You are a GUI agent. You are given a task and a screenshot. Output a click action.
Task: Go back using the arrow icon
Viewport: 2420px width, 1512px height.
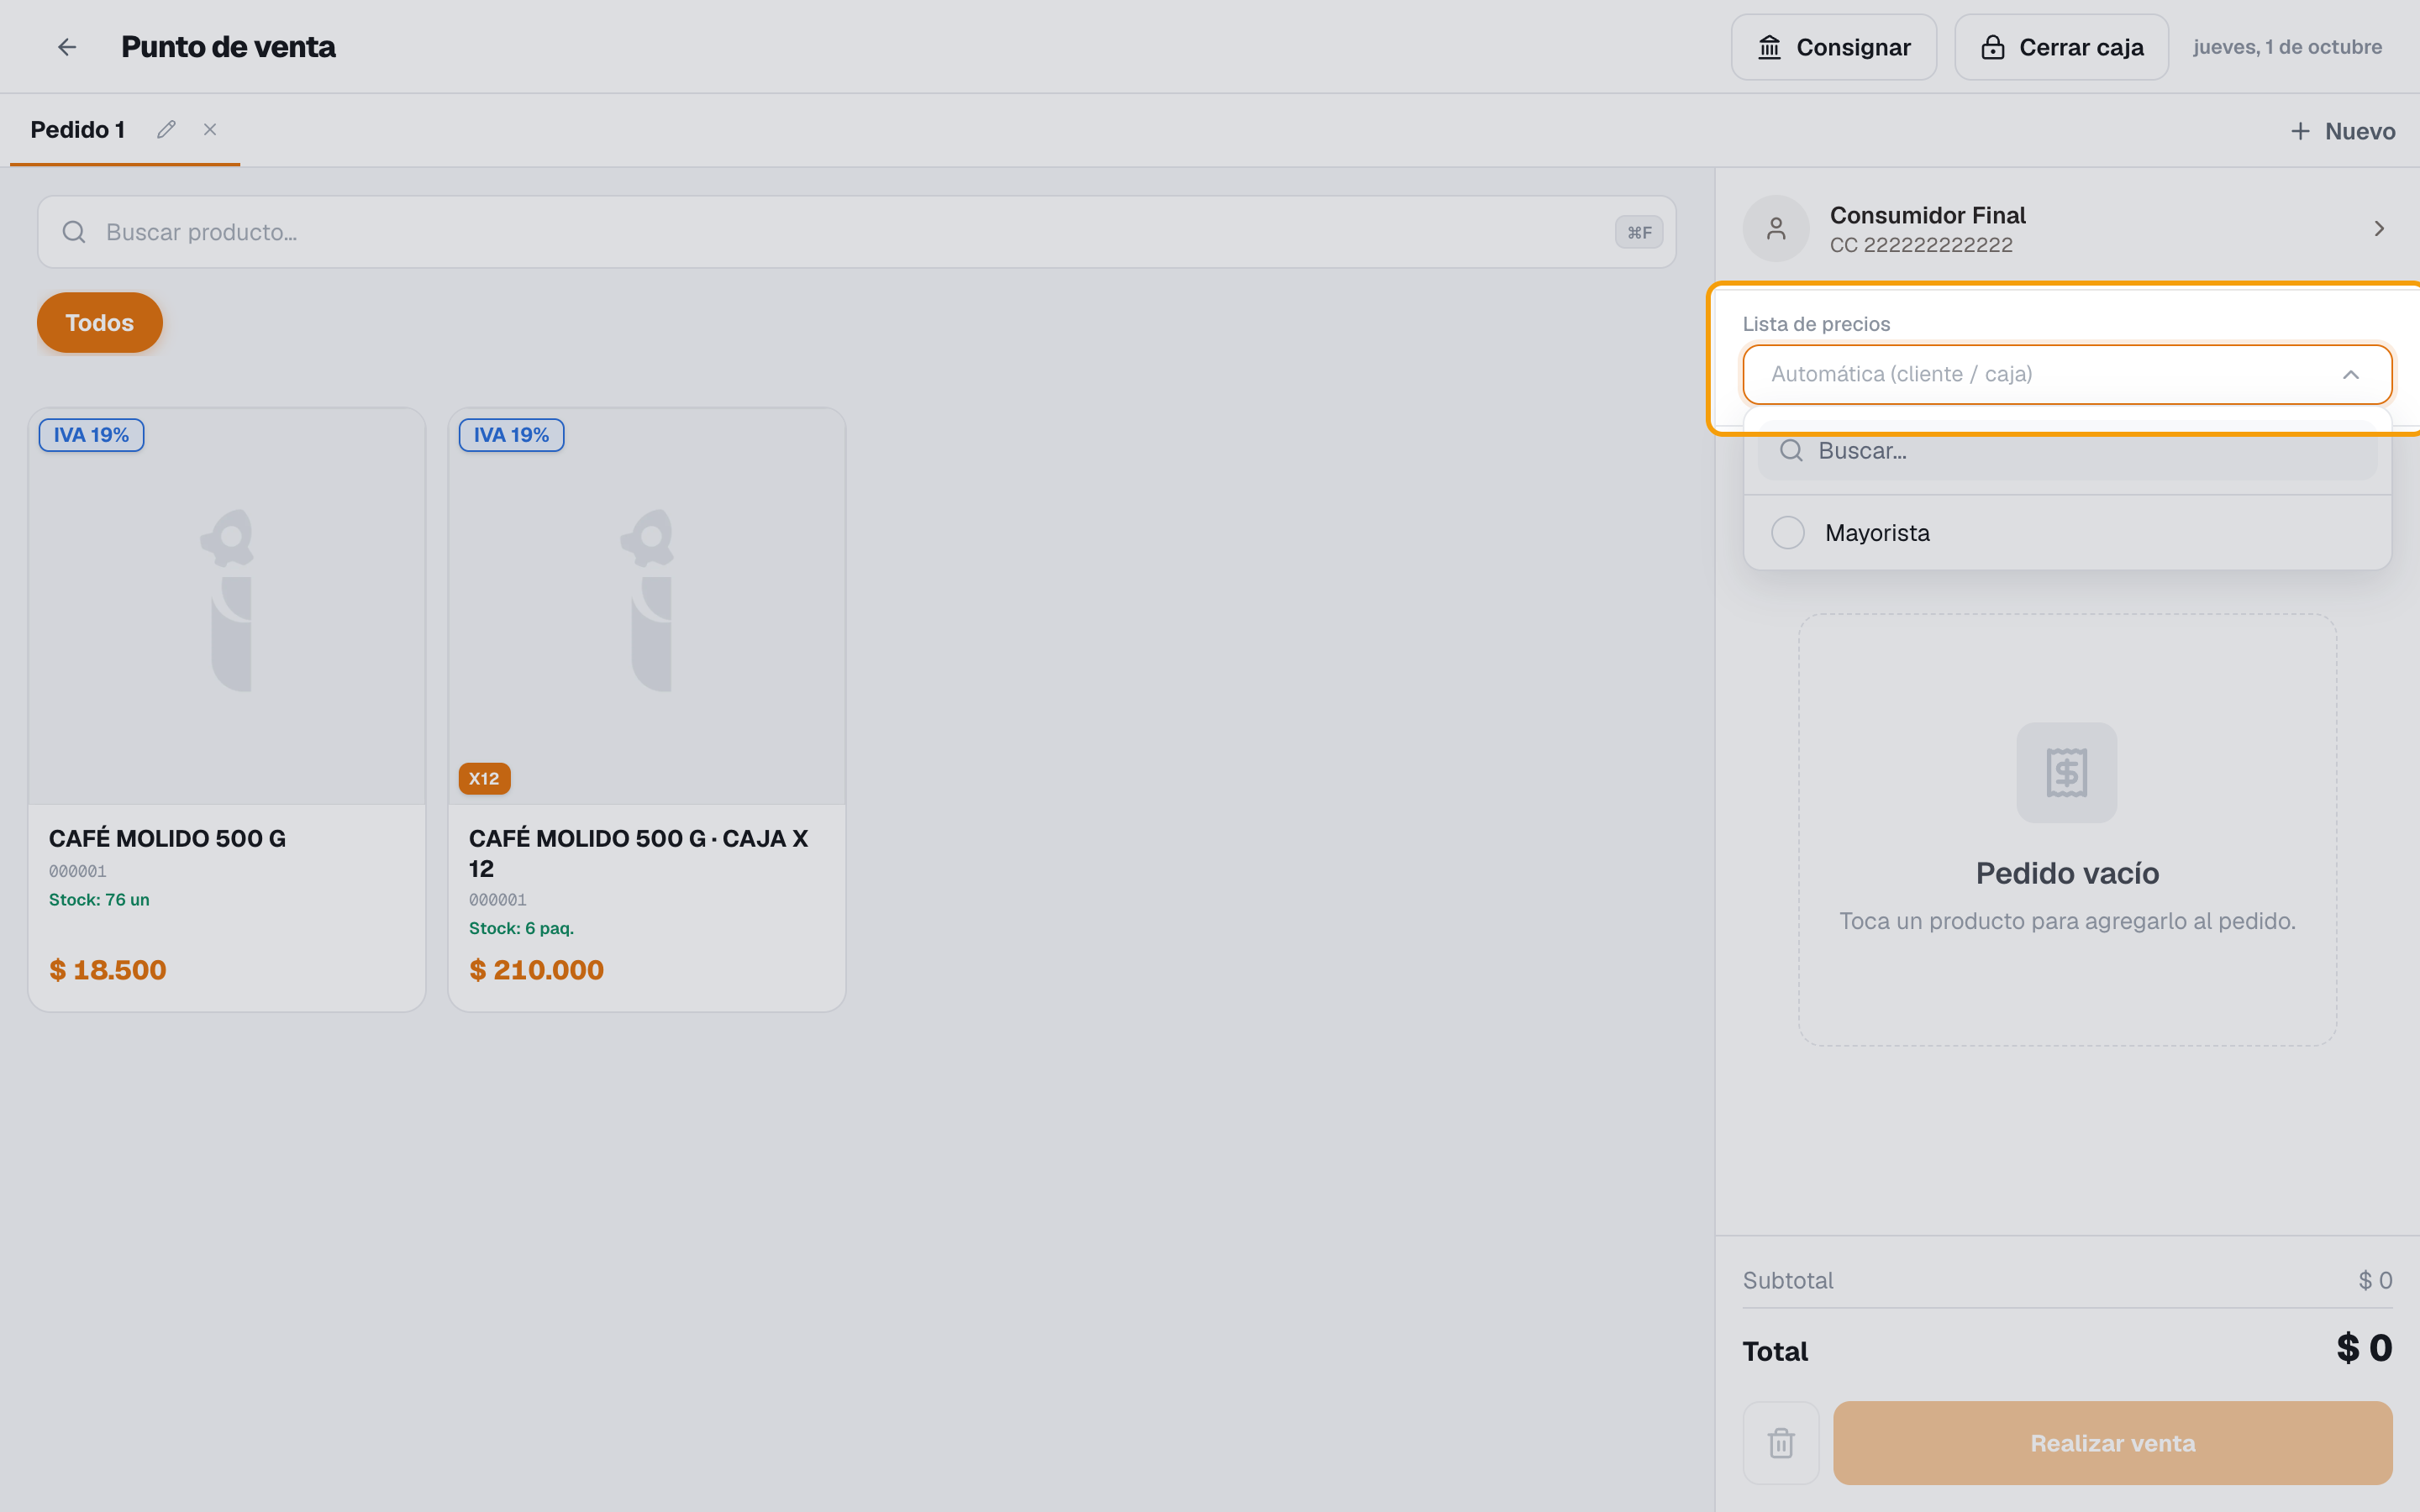coord(67,47)
